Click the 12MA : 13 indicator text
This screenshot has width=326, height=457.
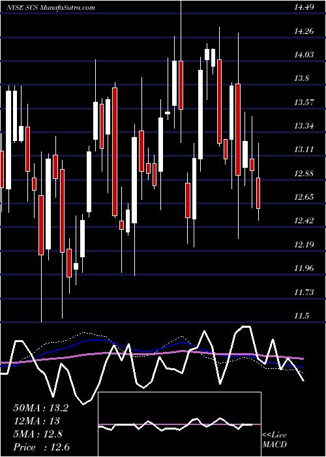(37, 420)
